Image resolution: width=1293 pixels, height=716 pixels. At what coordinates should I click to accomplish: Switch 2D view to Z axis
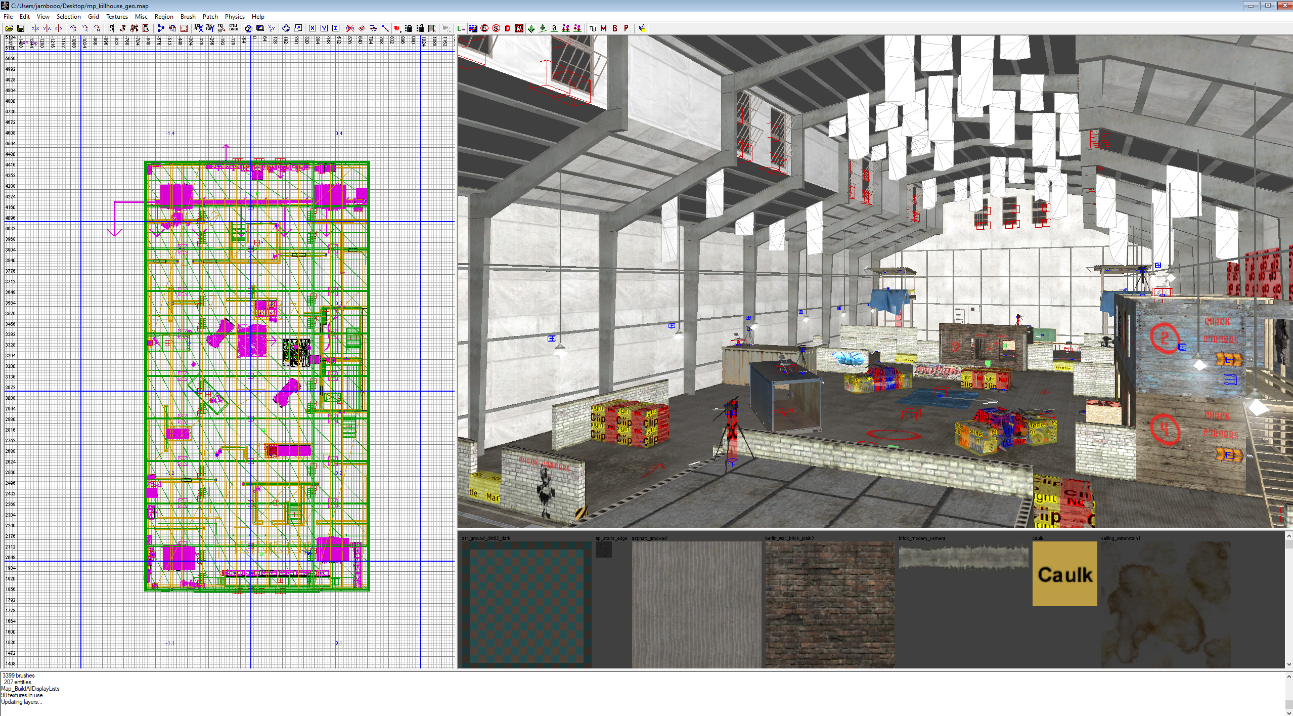pos(336,28)
